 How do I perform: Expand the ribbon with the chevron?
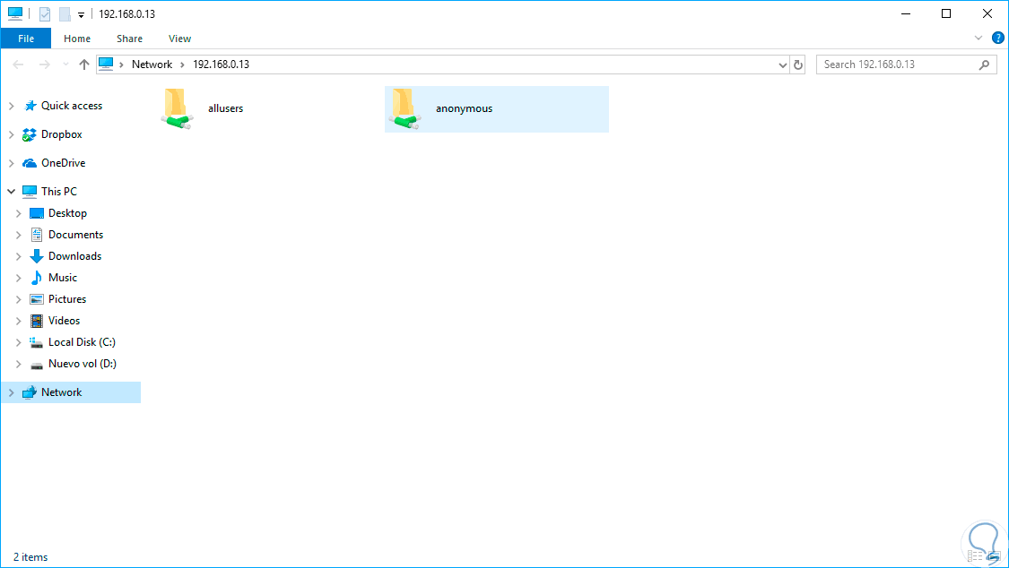tap(979, 38)
